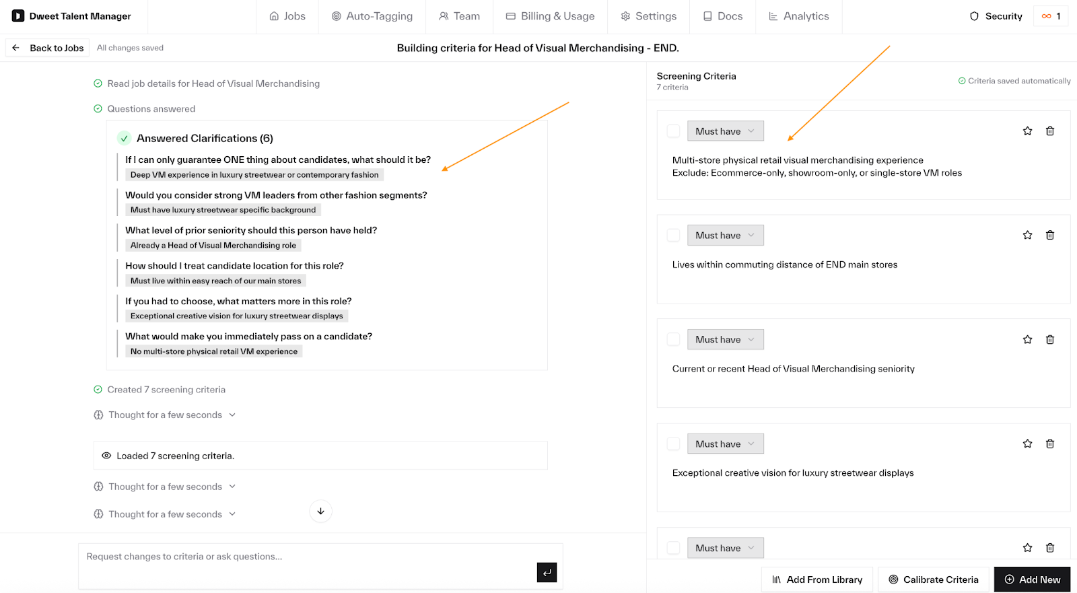Viewport: 1077px width, 593px height.
Task: Return via Back to Jobs
Action: [x=48, y=48]
